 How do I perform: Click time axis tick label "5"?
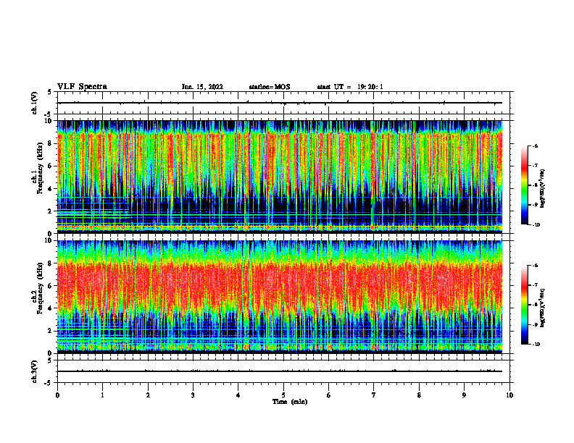point(283,395)
